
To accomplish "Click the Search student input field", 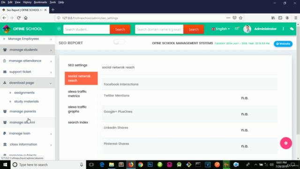I will pos(86,29).
